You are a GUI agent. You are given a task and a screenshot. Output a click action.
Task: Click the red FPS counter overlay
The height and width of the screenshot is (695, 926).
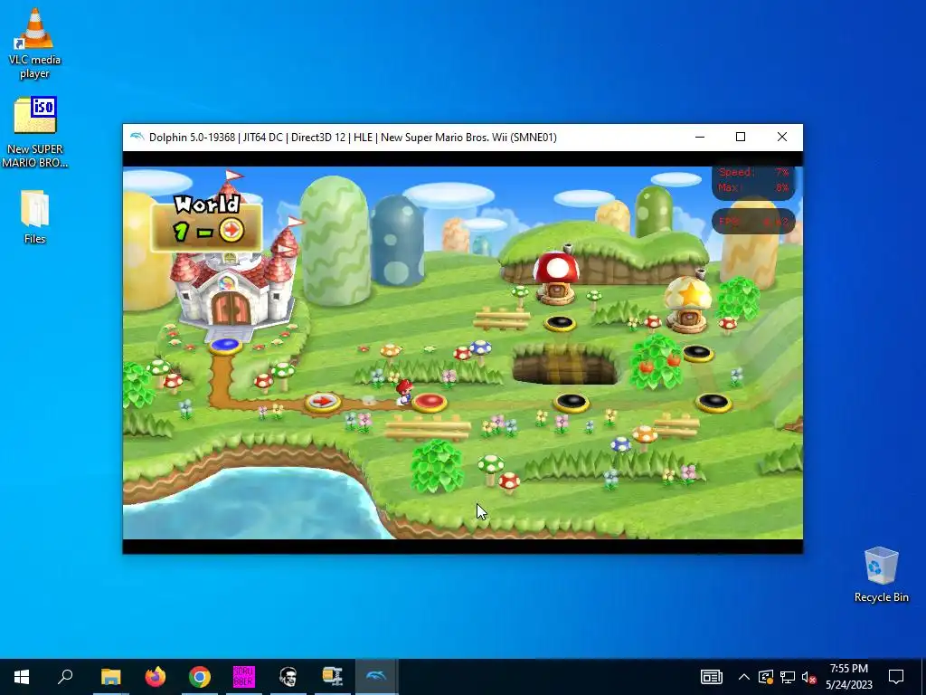click(753, 222)
